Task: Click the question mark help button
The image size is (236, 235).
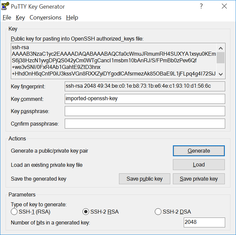Action: pyautogui.click(x=201, y=7)
